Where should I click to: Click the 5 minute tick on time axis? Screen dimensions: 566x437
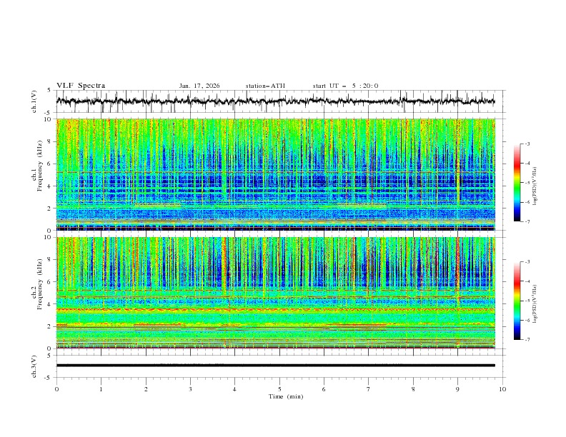[279, 388]
